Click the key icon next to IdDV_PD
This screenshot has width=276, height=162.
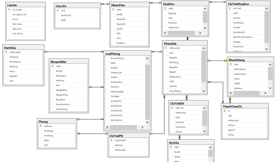[172, 108]
